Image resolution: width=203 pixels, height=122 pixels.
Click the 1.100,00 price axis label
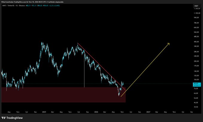pyautogui.click(x=197, y=13)
